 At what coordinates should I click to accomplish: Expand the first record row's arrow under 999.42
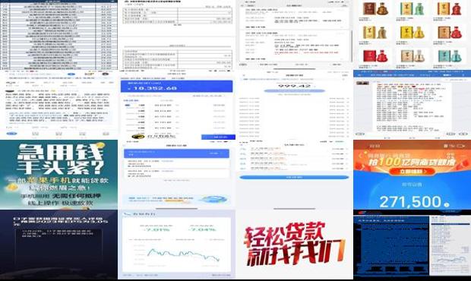(347, 99)
